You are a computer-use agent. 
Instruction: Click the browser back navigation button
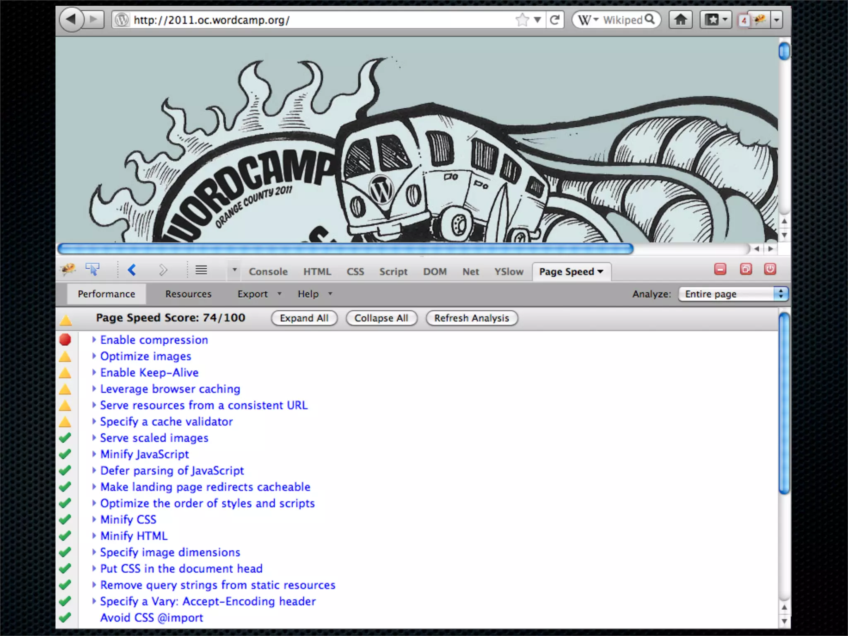click(x=71, y=19)
